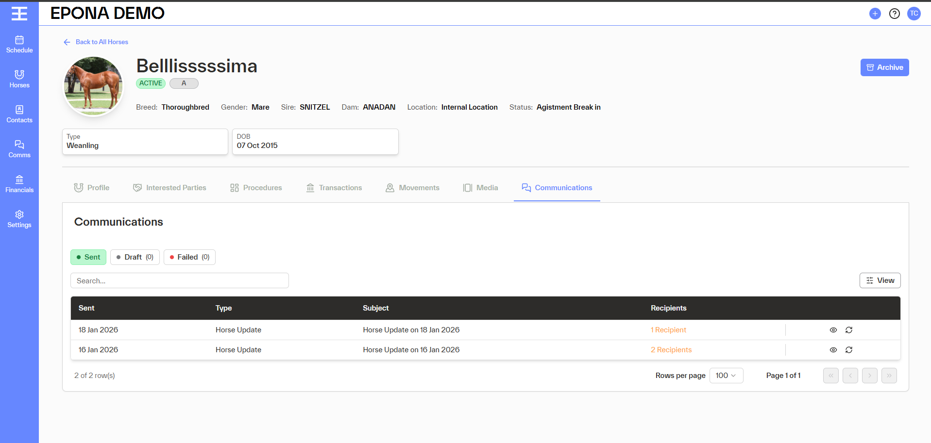This screenshot has width=931, height=443.
Task: Open Settings gear in the sidebar
Action: click(19, 219)
